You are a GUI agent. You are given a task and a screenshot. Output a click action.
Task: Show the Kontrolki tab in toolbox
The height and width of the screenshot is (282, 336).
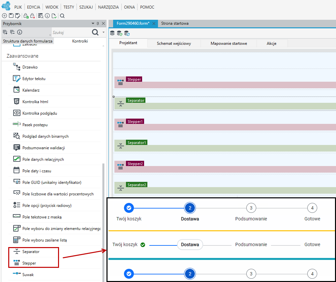coord(80,41)
